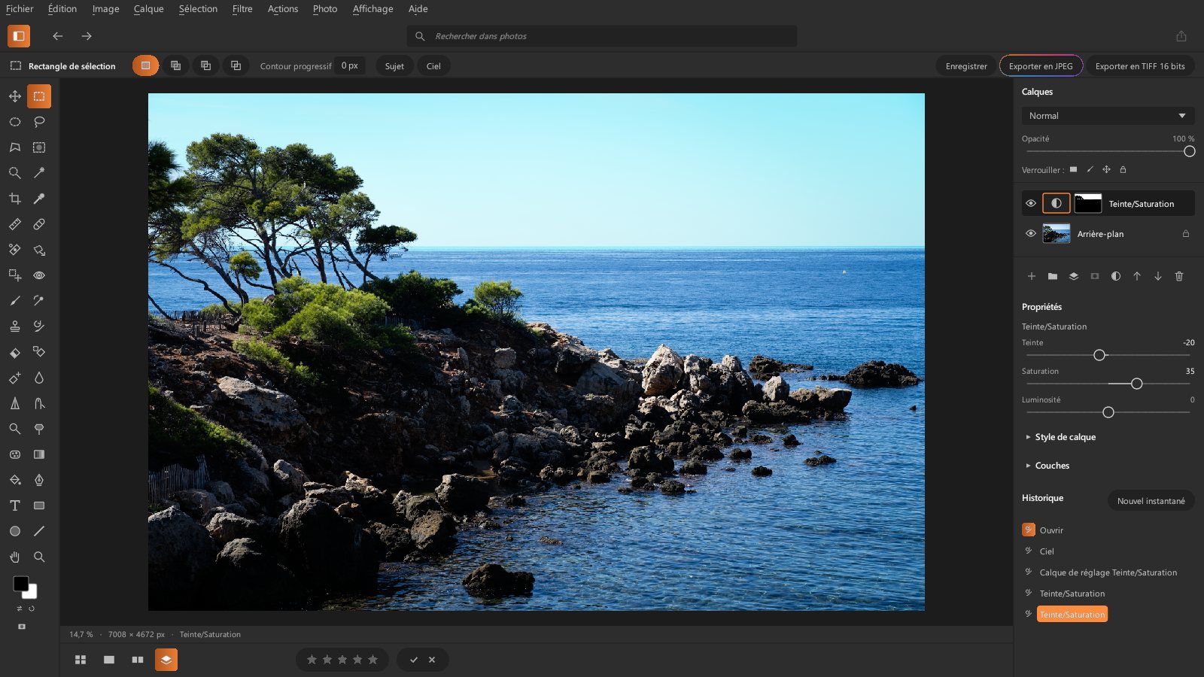
Task: Switch to grid view at bottom
Action: coord(81,660)
